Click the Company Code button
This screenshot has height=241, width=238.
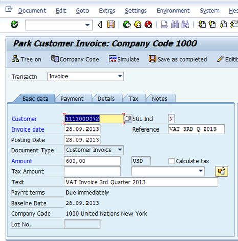coord(75,59)
